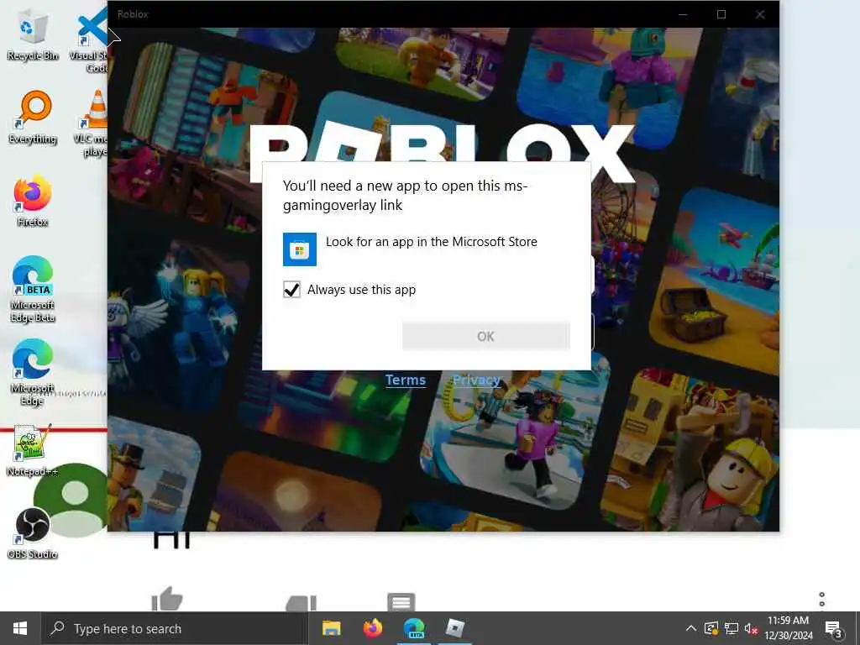Show hidden system tray icons
Viewport: 860px width, 645px height.
pyautogui.click(x=691, y=628)
